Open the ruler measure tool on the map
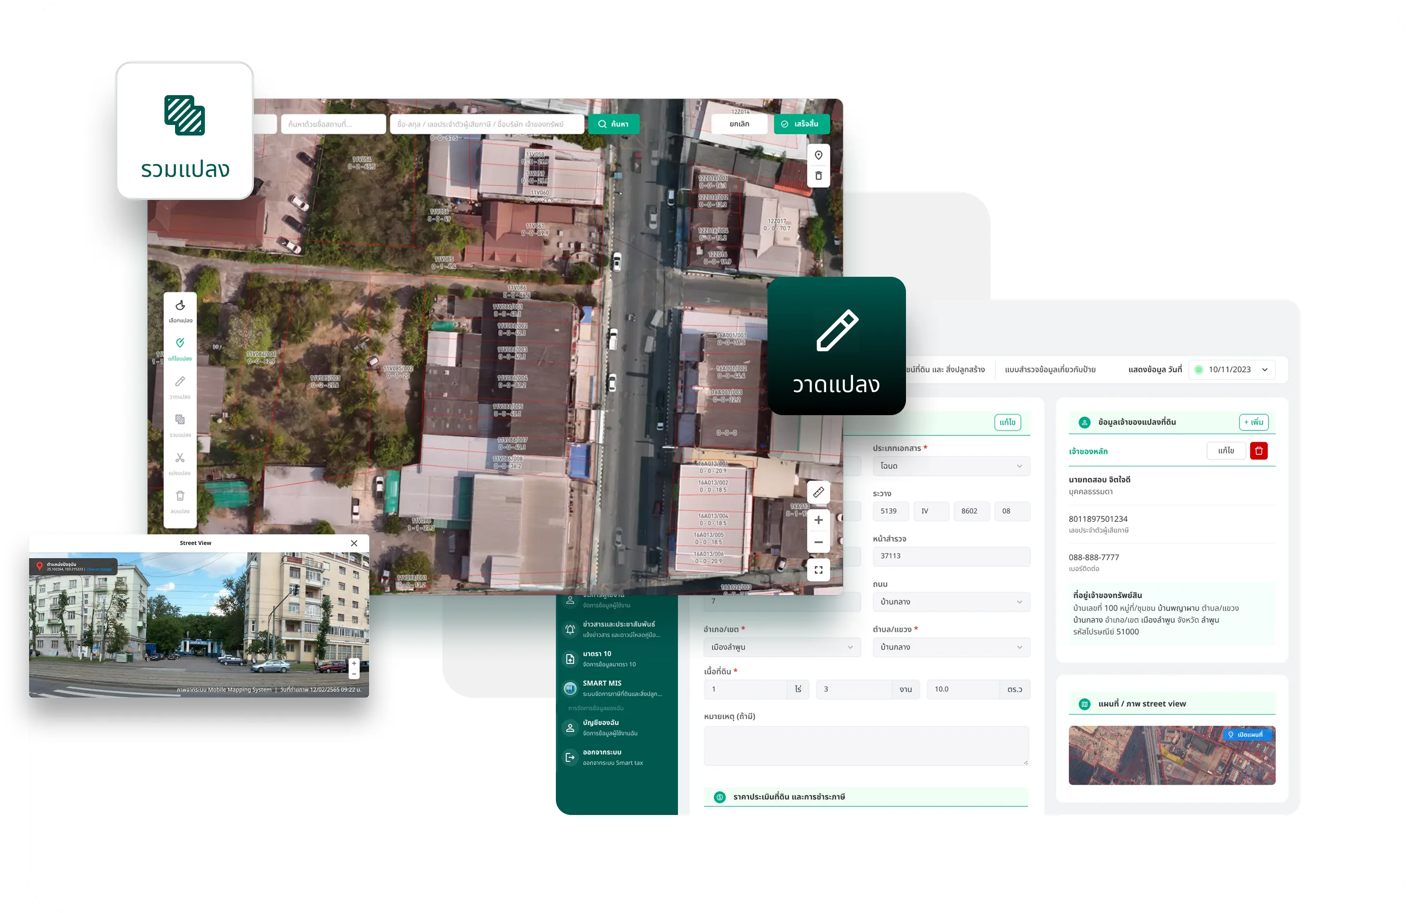 pyautogui.click(x=818, y=492)
